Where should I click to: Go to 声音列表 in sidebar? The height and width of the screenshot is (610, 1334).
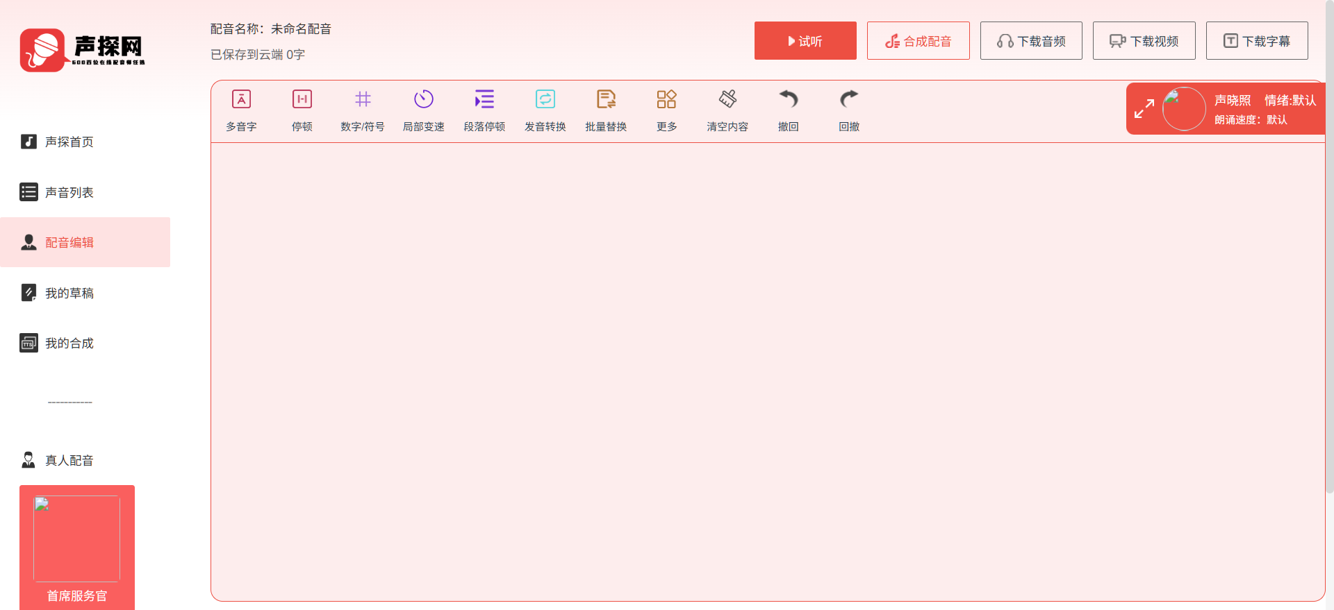pos(69,192)
